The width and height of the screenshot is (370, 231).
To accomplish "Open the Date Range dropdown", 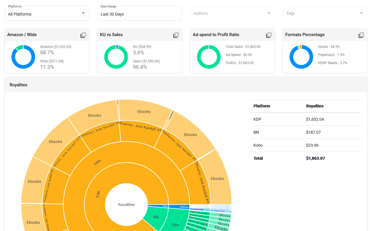I will pos(140,14).
